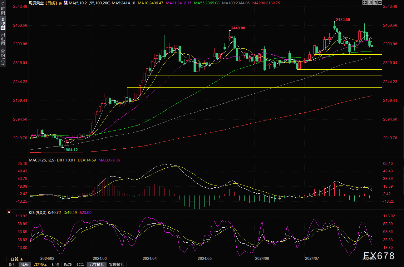Click the circle icon beside 【日线】

[x=60, y=3]
